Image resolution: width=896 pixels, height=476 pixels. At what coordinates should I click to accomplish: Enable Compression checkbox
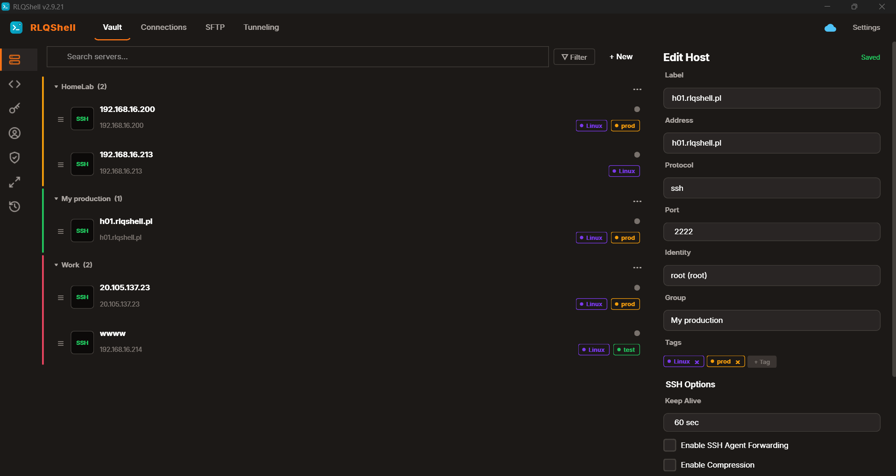[x=670, y=465]
